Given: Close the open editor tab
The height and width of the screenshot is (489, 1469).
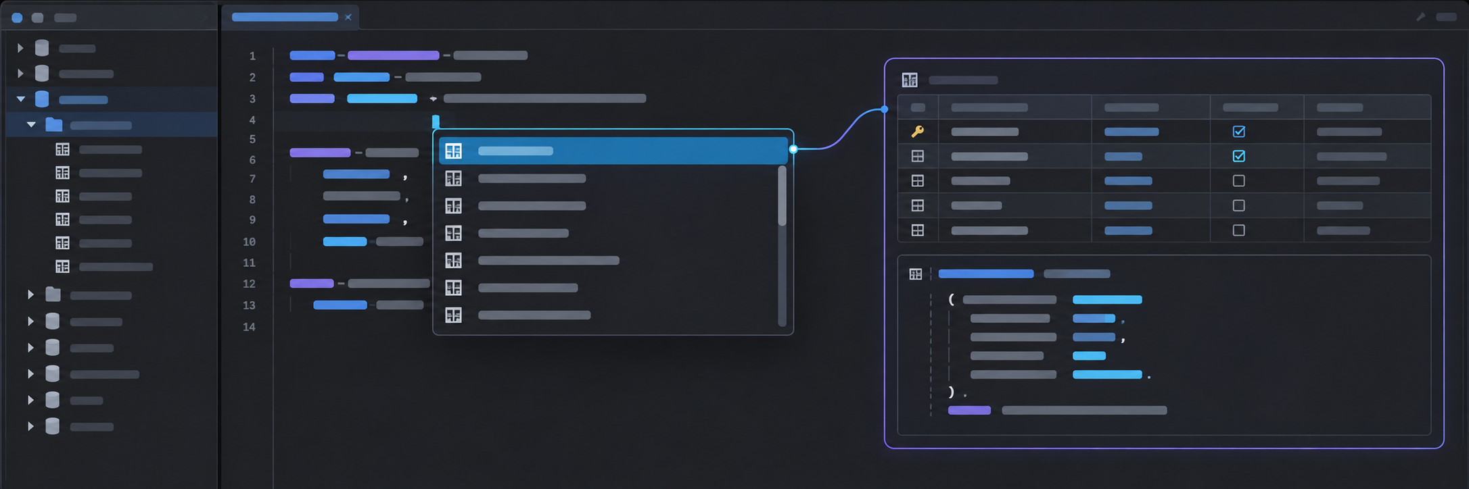Looking at the screenshot, I should (348, 17).
